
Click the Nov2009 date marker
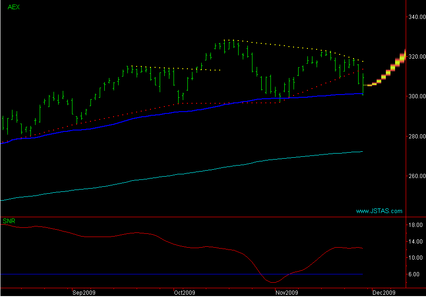(286, 292)
